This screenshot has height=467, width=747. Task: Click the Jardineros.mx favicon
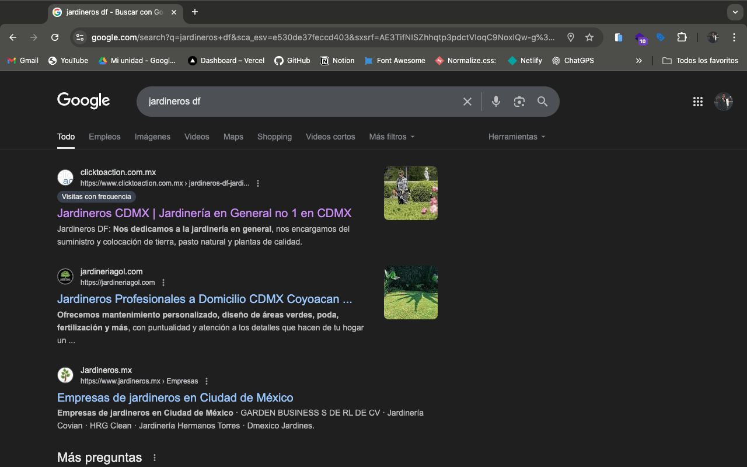65,375
